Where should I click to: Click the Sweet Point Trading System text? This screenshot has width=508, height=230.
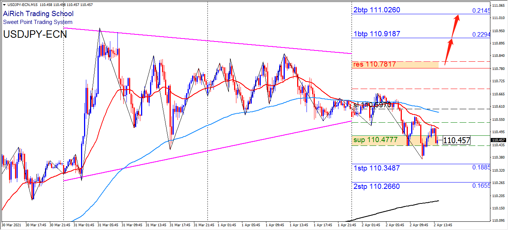pyautogui.click(x=38, y=22)
